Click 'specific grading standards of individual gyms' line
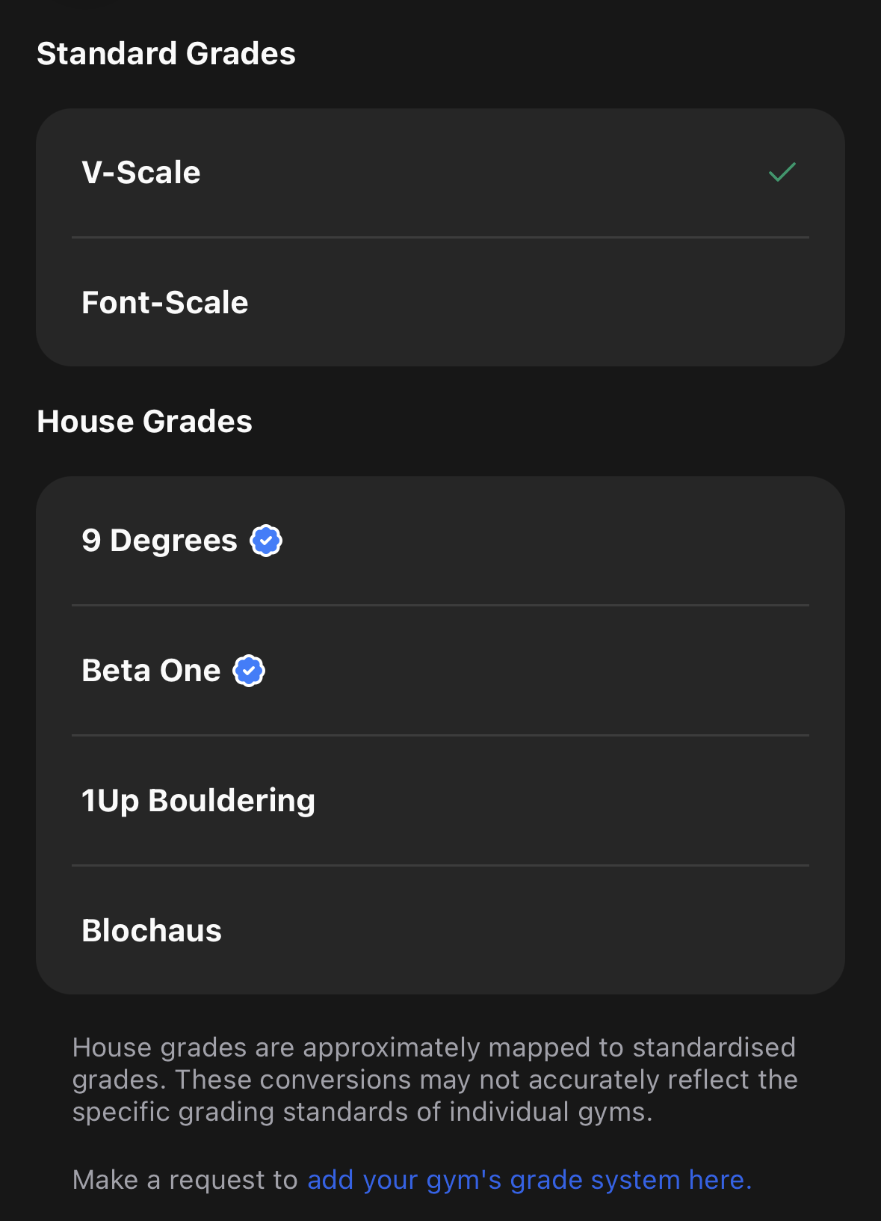 coord(362,1112)
